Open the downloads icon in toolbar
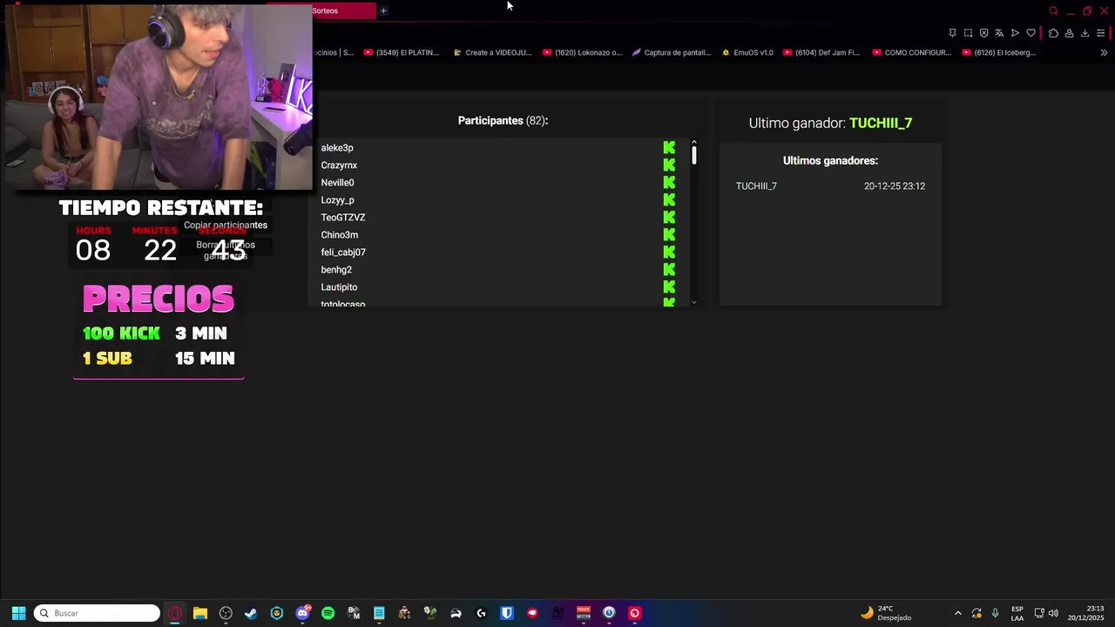This screenshot has width=1115, height=627. point(1085,33)
